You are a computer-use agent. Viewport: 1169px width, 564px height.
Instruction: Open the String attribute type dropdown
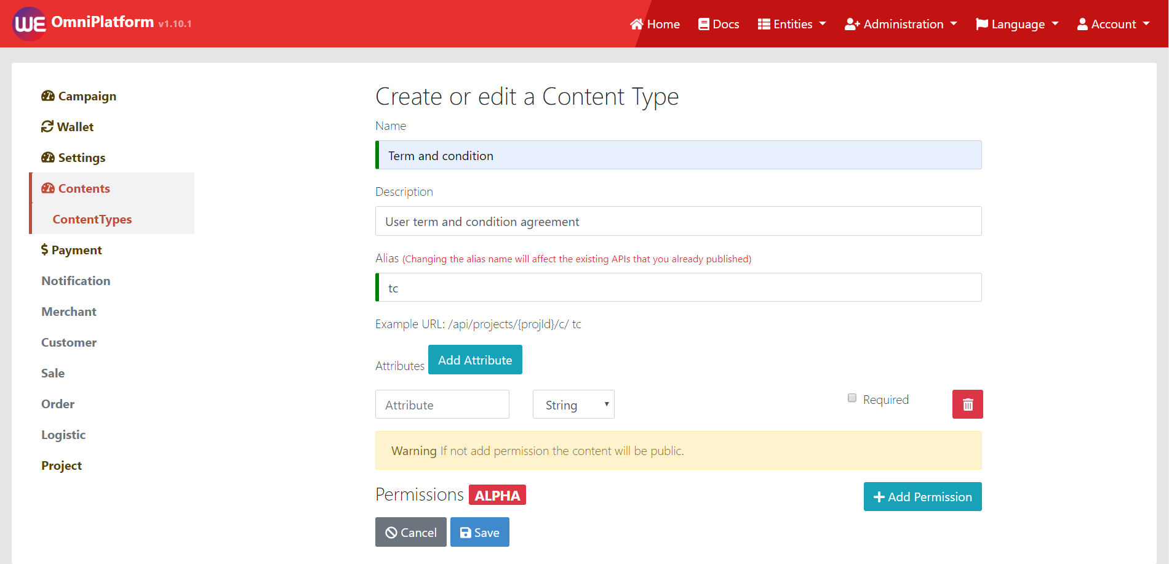(x=573, y=405)
